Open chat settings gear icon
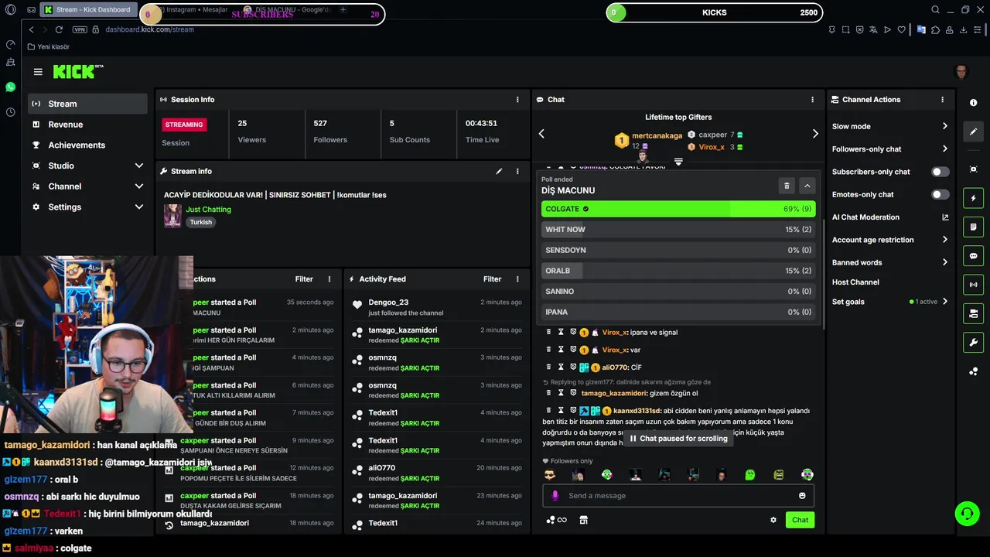 [773, 520]
